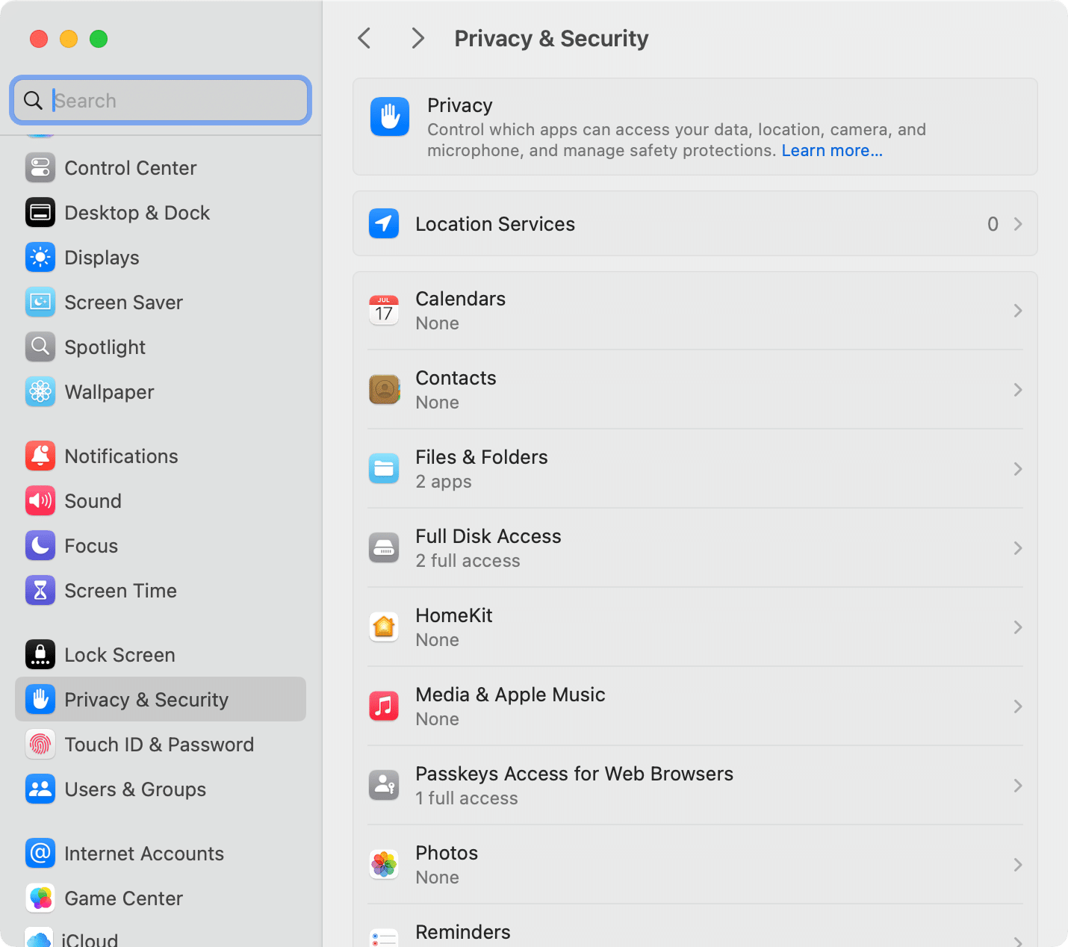Open the Screen Time hourglass icon
The image size is (1068, 947).
[40, 591]
